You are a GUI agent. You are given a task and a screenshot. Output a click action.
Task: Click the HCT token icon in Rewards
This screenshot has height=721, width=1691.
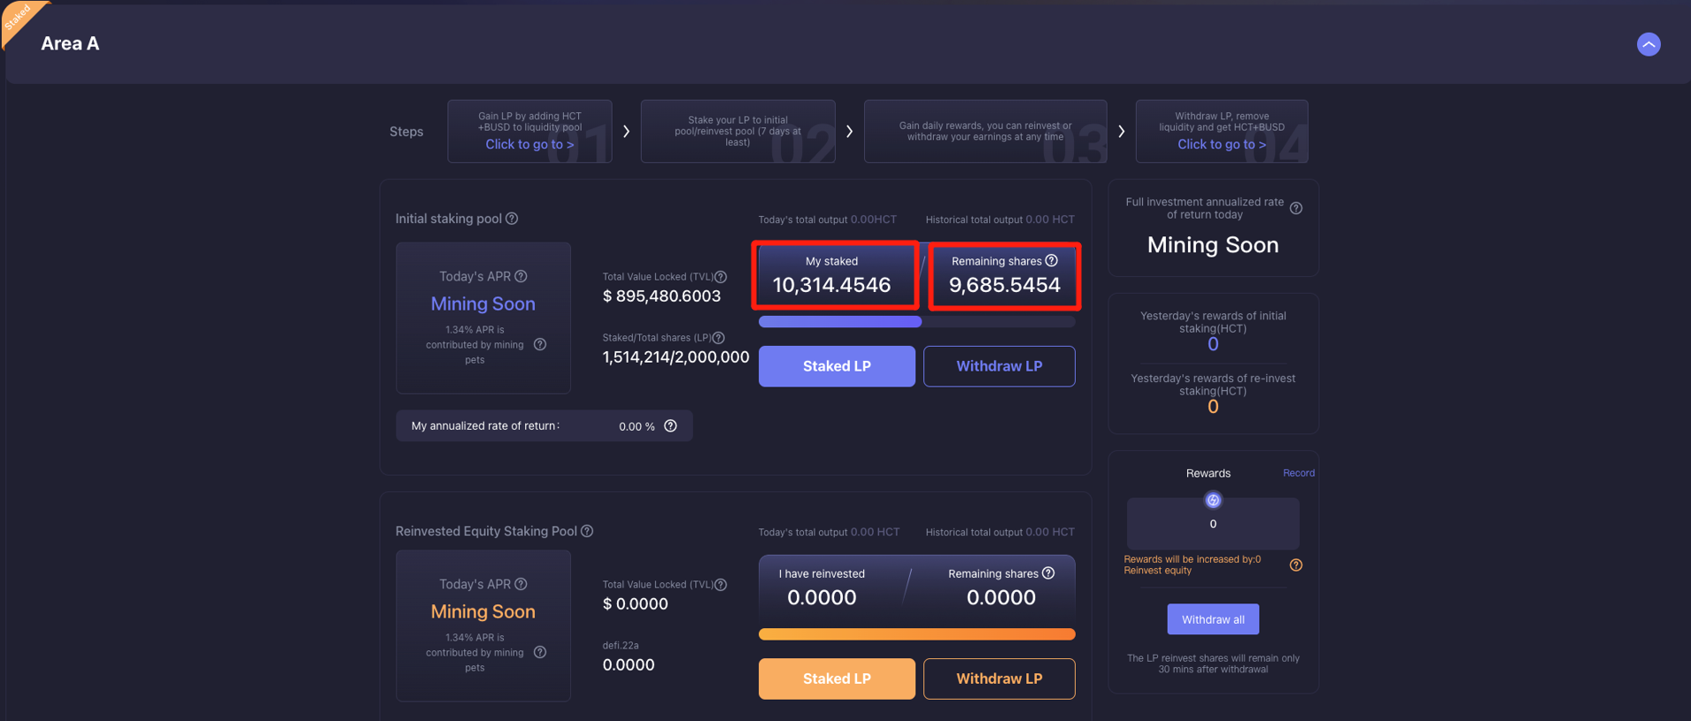pyautogui.click(x=1213, y=501)
